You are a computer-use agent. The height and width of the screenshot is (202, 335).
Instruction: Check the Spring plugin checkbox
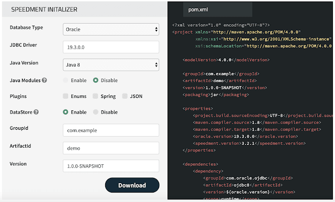[95, 96]
